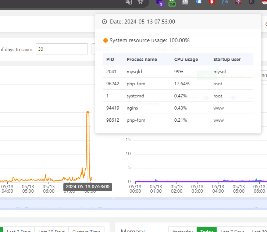Choose Last 30 Days in bottom-left panel
This screenshot has width=267, height=232.
click(51, 230)
